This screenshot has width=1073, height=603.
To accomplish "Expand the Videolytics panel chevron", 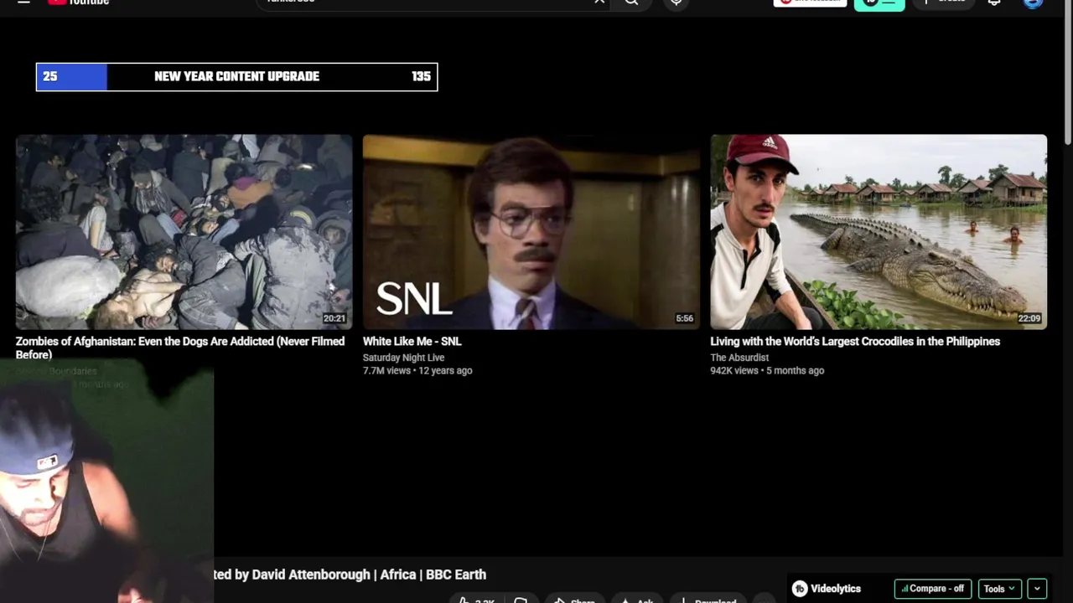I will coord(1037,589).
